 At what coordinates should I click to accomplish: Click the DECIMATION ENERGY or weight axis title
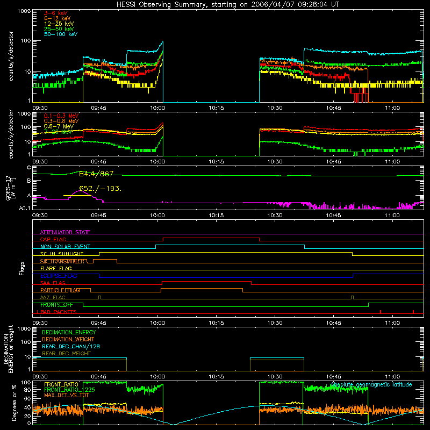pyautogui.click(x=9, y=349)
